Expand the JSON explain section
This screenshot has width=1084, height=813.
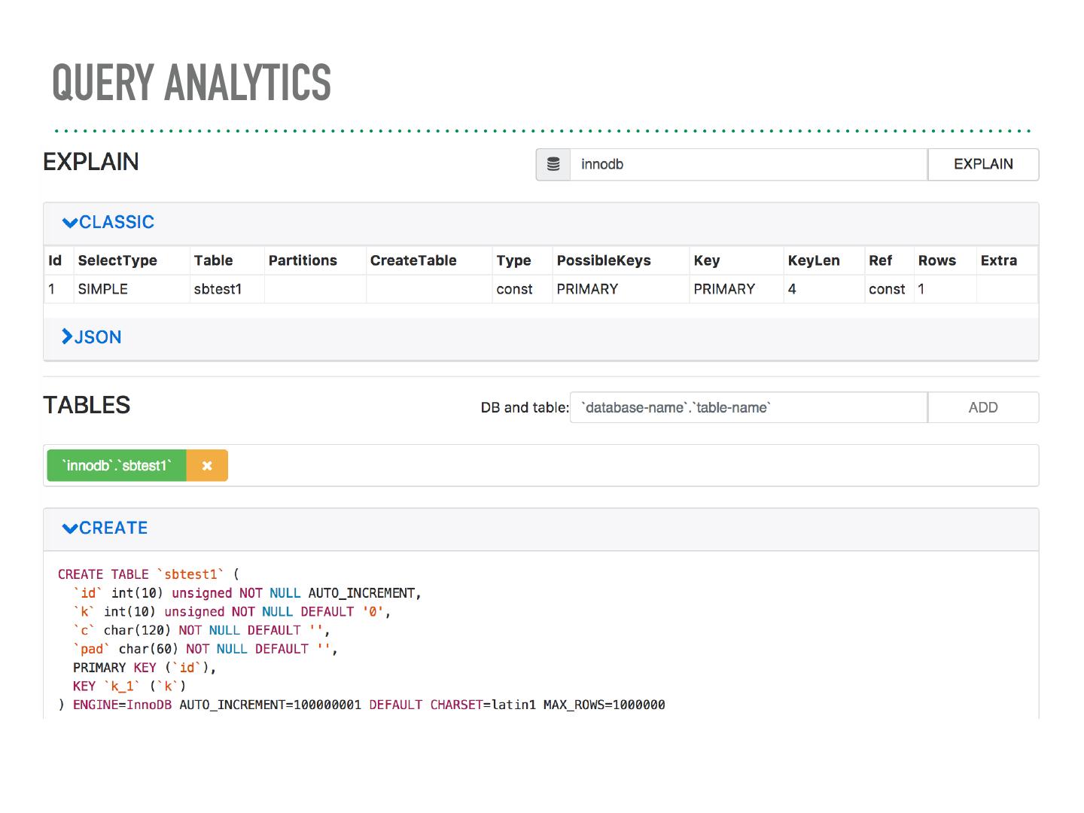pyautogui.click(x=92, y=336)
